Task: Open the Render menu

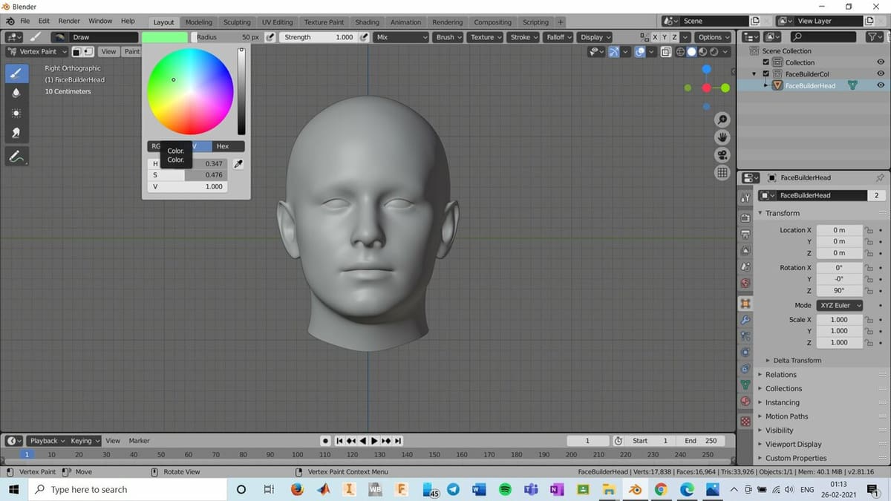Action: pos(69,22)
